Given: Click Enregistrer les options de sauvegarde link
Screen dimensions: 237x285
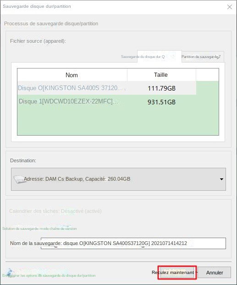Looking at the screenshot, I should (49, 275).
